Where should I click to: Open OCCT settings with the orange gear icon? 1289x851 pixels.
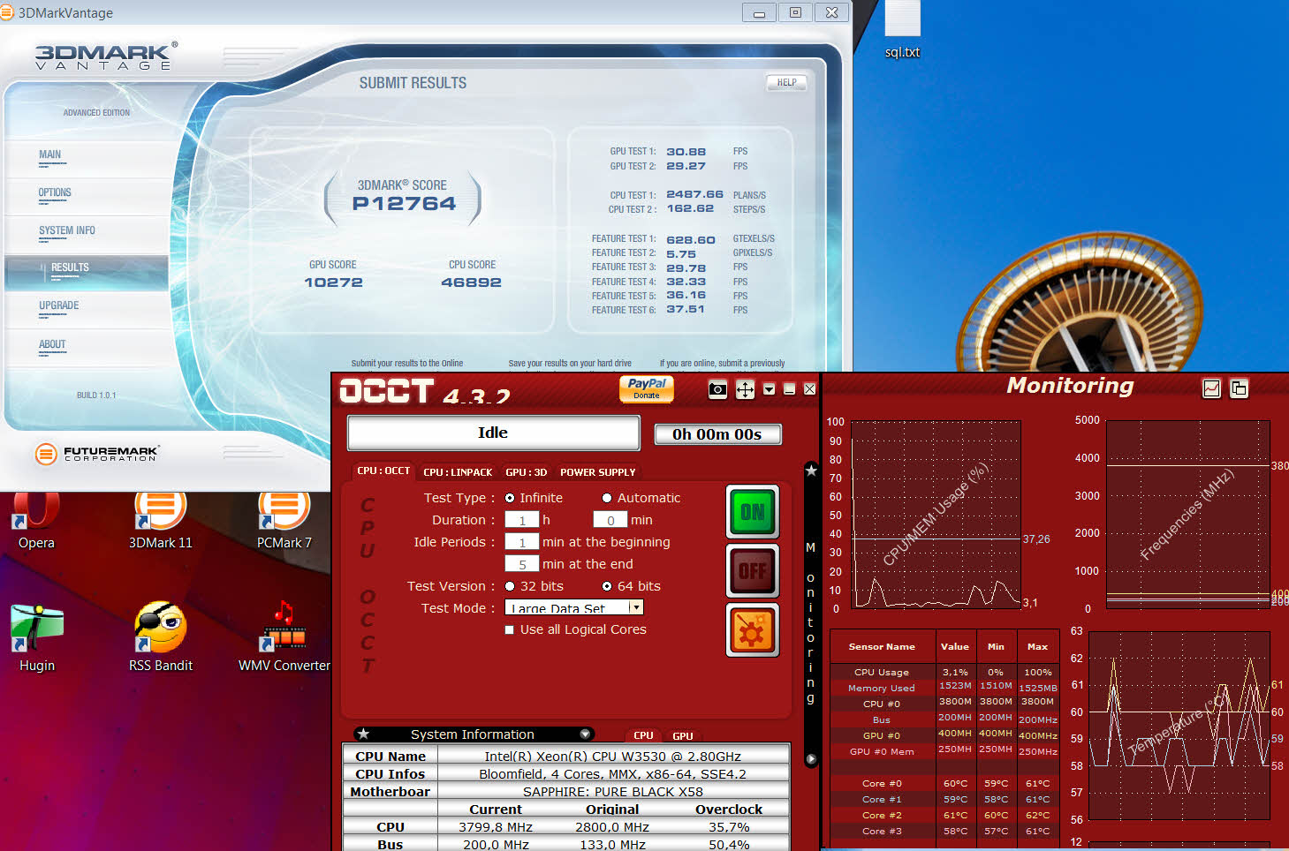pos(753,630)
